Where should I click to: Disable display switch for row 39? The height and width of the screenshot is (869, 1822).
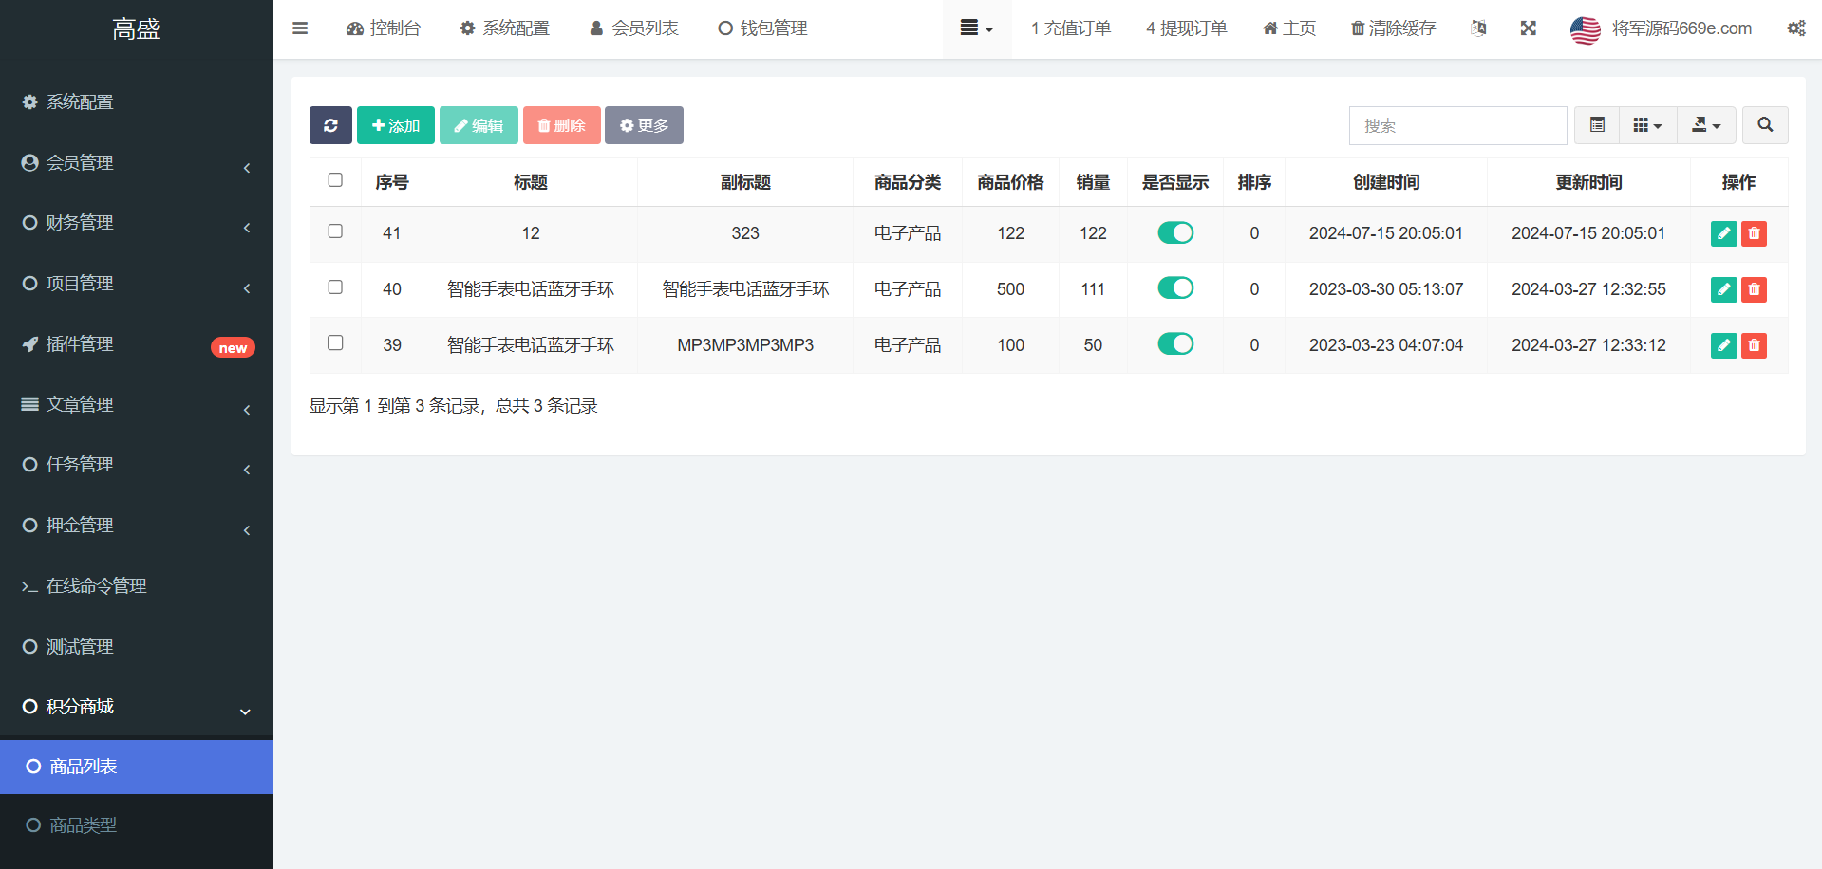(1175, 344)
